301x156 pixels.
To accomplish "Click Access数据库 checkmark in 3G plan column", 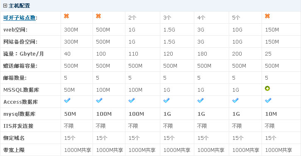I will tap(201, 100).
